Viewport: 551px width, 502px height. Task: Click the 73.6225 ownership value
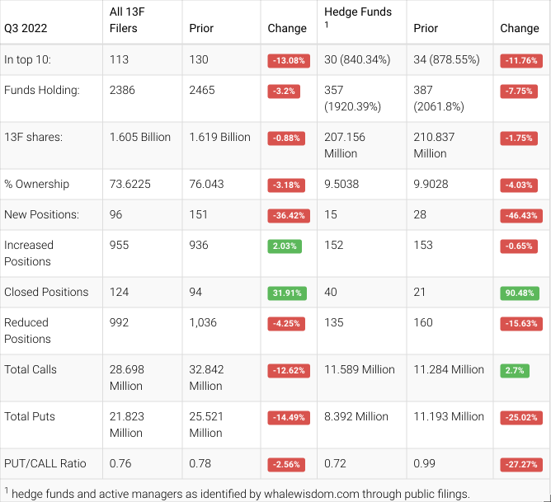tap(130, 184)
